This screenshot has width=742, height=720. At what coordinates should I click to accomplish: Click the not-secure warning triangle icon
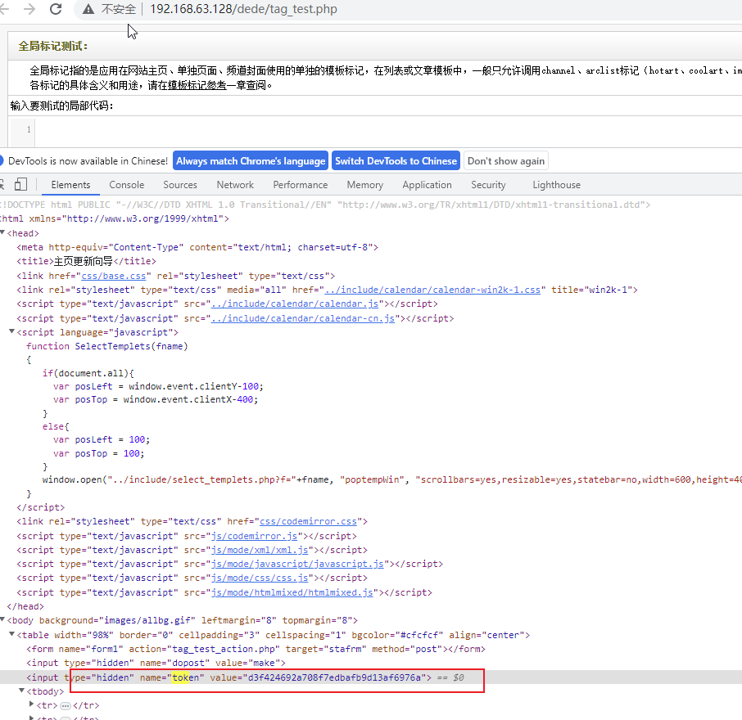coord(88,9)
